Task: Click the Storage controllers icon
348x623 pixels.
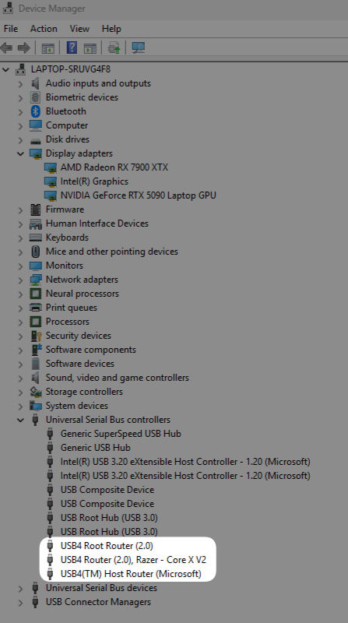Action: pos(35,392)
